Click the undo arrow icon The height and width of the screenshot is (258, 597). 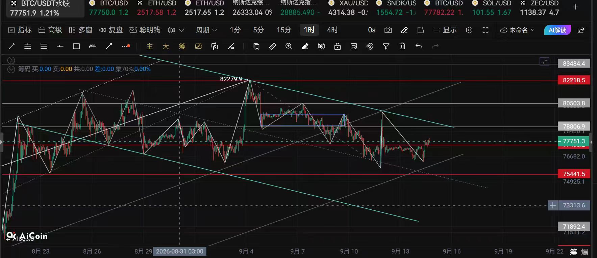[419, 46]
